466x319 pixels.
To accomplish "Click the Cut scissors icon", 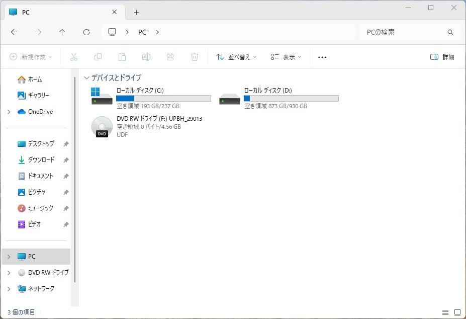I will [x=74, y=57].
